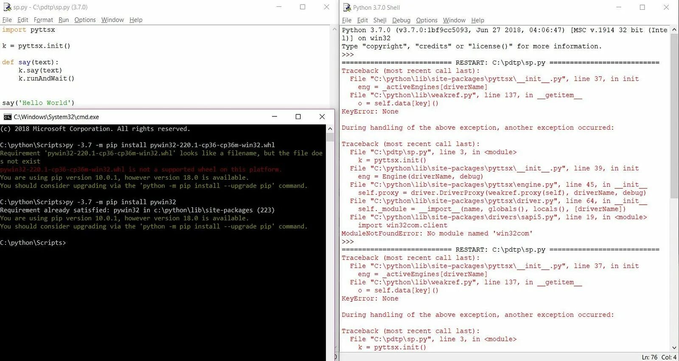
Task: Click the sp.py editor window icon
Action: [x=7, y=7]
